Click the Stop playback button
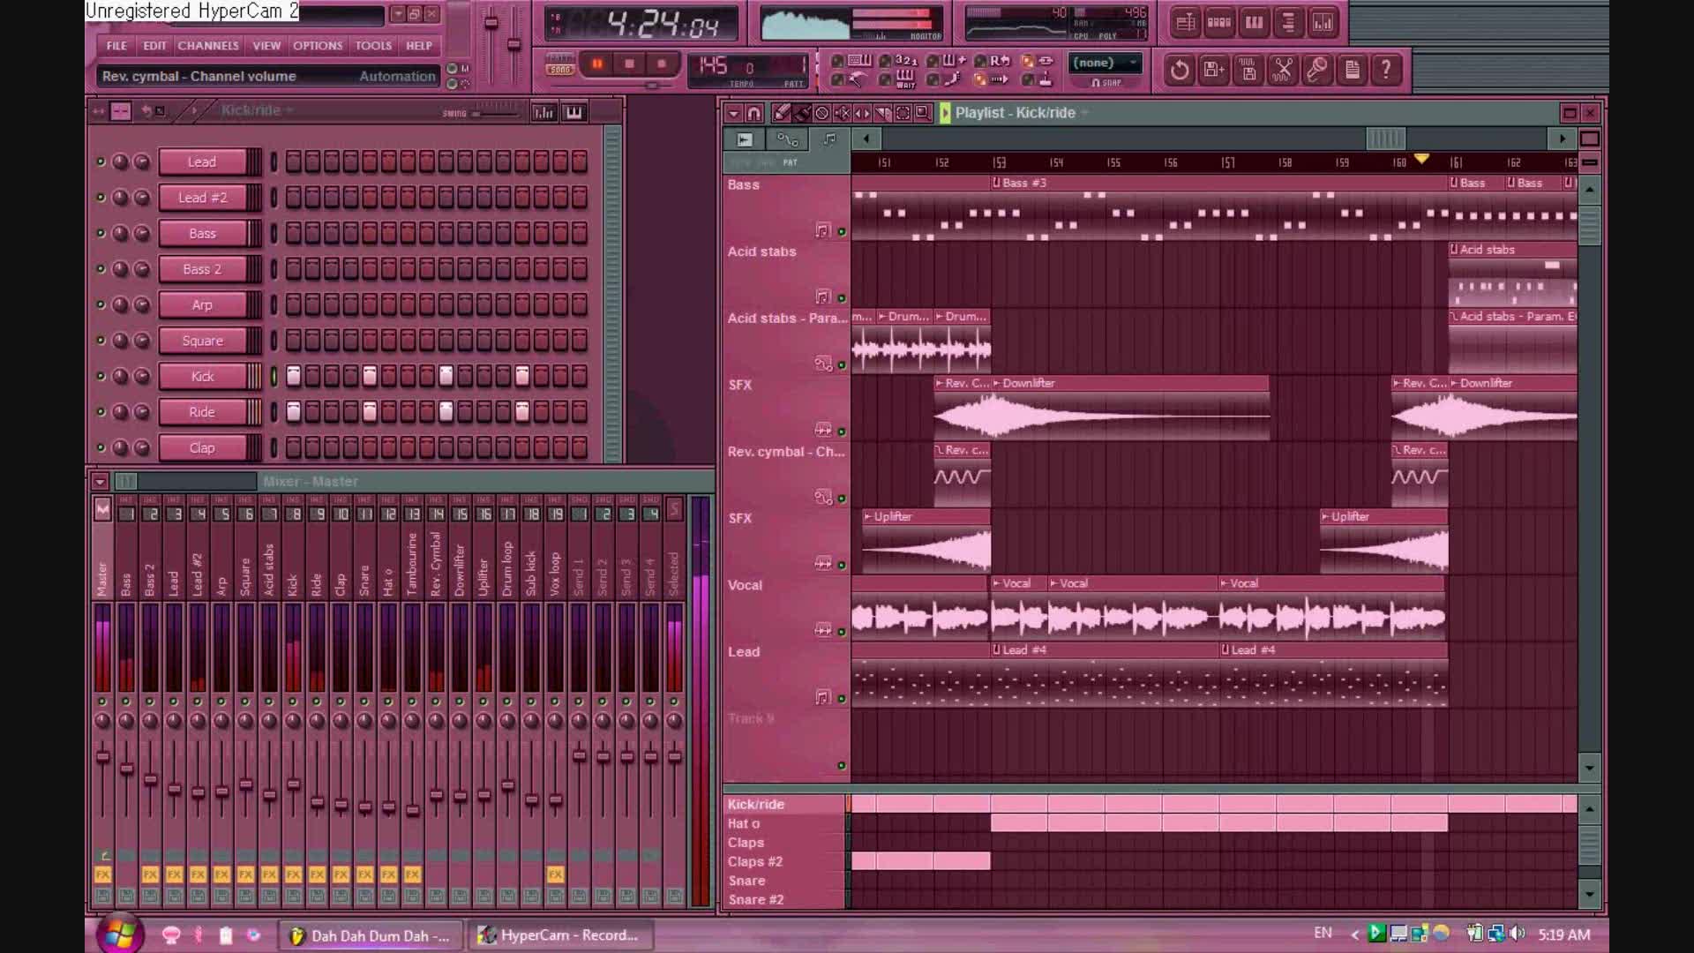 (x=629, y=64)
